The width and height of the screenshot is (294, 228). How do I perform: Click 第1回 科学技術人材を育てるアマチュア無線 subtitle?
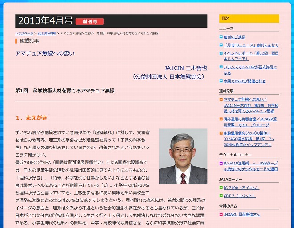coord(65,91)
